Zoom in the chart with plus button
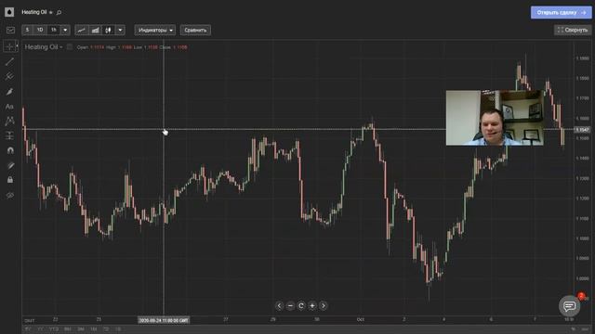 pyautogui.click(x=312, y=305)
